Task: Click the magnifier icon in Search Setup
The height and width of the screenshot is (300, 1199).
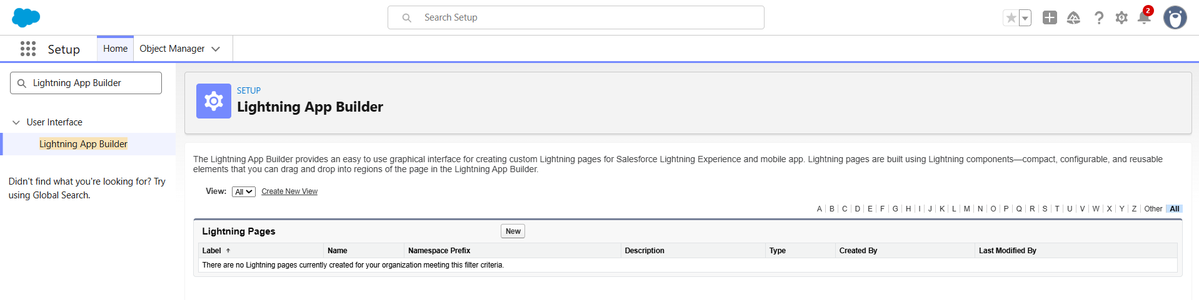Action: [406, 18]
